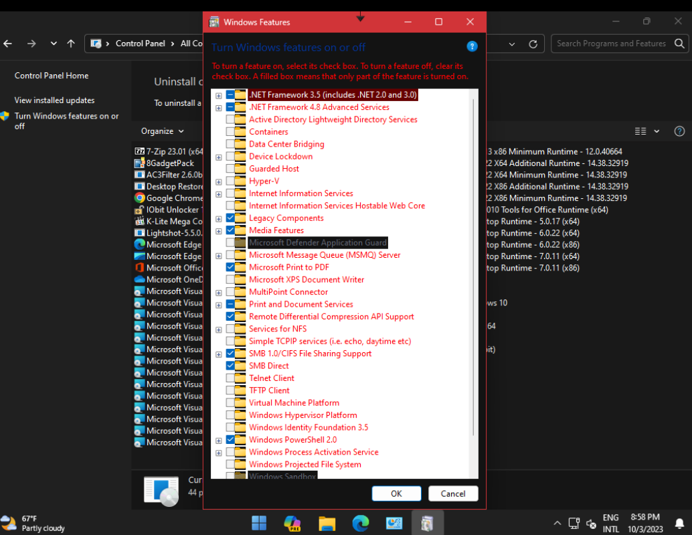Screen dimensions: 692x535
Task: Click Turn Windows features on or off link
Action: tap(66, 121)
